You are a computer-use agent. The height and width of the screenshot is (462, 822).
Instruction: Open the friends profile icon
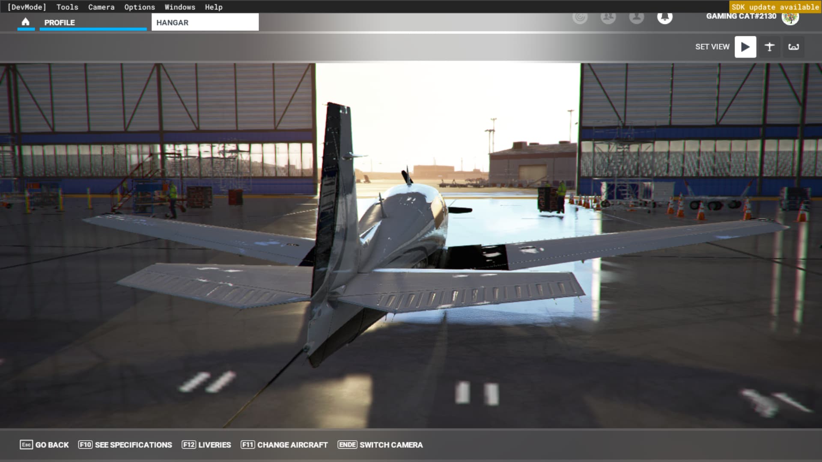coord(636,17)
